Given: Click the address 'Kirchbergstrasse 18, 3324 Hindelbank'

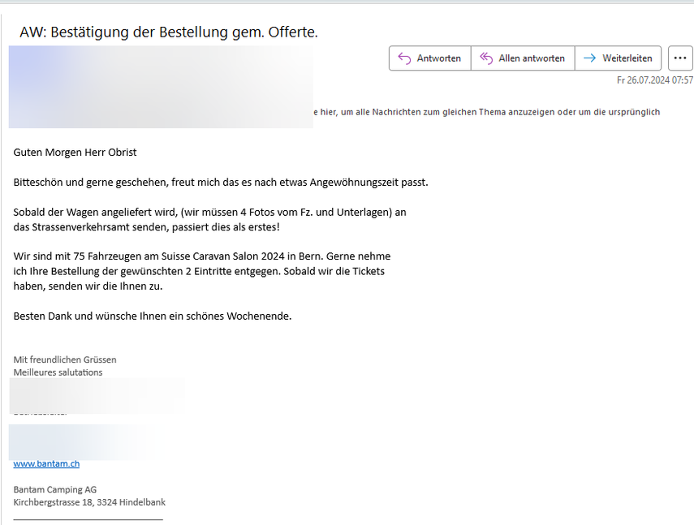Looking at the screenshot, I should tap(89, 502).
